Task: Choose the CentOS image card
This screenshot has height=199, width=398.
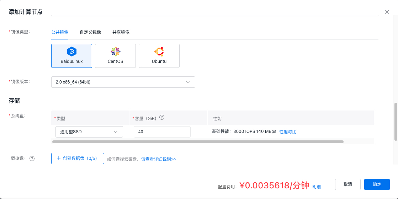Action: [x=115, y=56]
